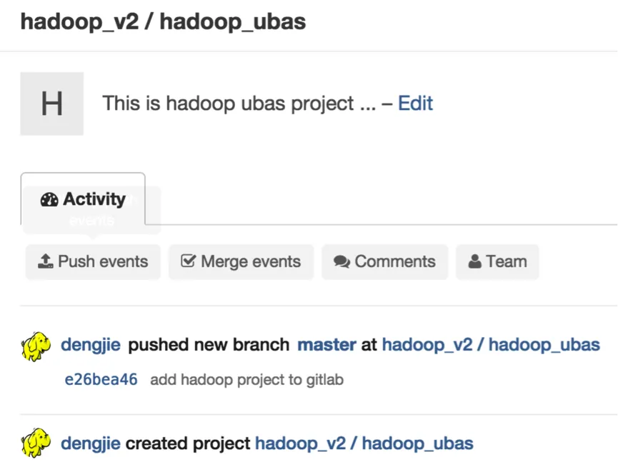
Task: Toggle the Comments filter label
Action: pos(395,262)
